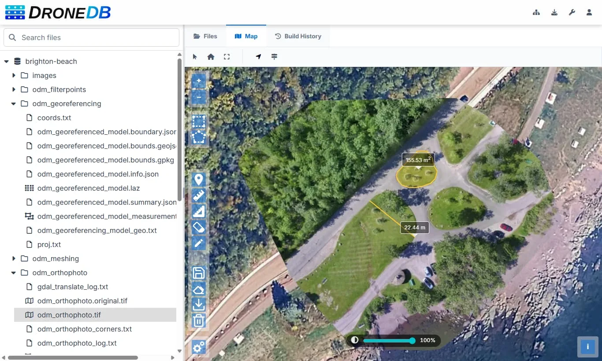The height and width of the screenshot is (361, 602).
Task: Open map settings gears button
Action: [199, 347]
